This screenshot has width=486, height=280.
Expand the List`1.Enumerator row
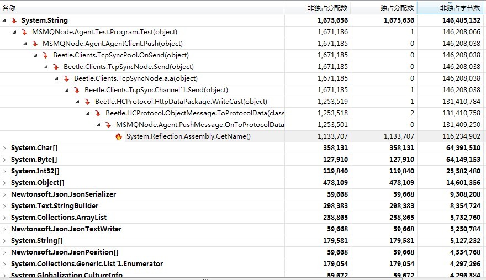4,264
